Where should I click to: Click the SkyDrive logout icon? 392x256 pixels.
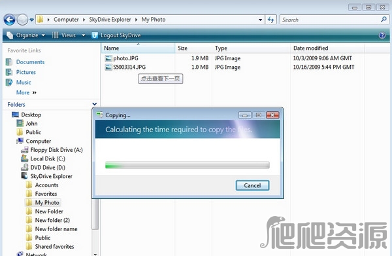pos(95,35)
